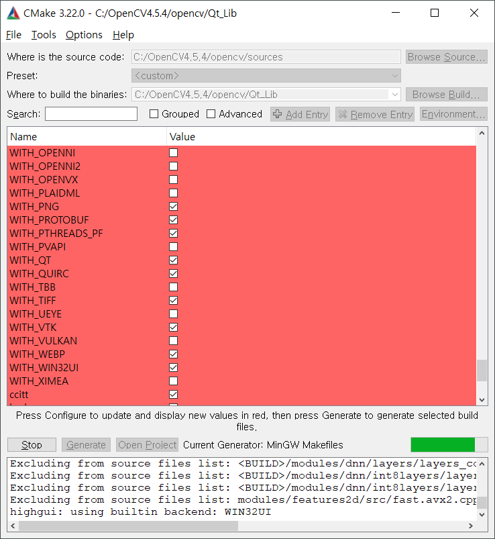The width and height of the screenshot is (495, 539).
Task: Click the Browse Source button
Action: (446, 56)
